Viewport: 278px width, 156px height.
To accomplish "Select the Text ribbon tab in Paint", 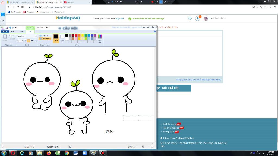I will pyautogui.click(x=30, y=32).
